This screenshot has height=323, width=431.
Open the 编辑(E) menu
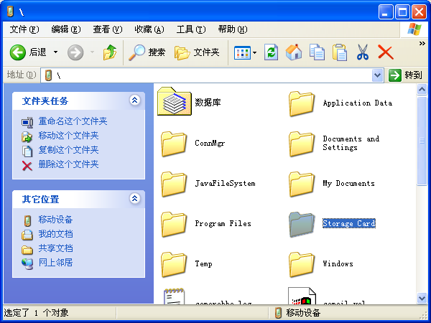click(66, 29)
